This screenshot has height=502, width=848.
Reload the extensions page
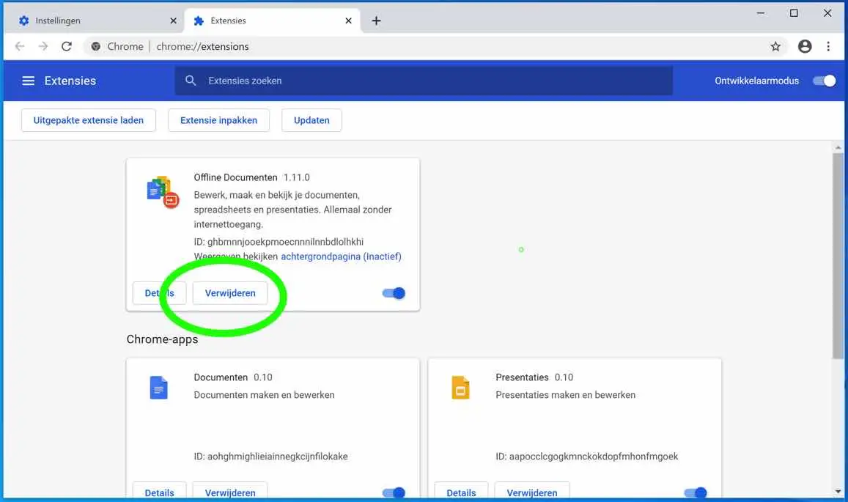67,46
